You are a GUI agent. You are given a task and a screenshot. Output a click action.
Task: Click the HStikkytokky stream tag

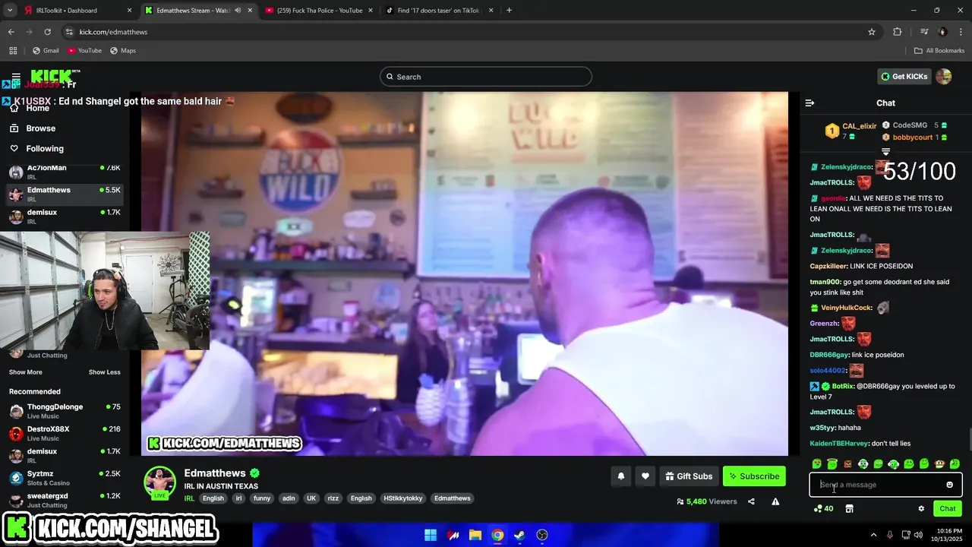click(402, 498)
